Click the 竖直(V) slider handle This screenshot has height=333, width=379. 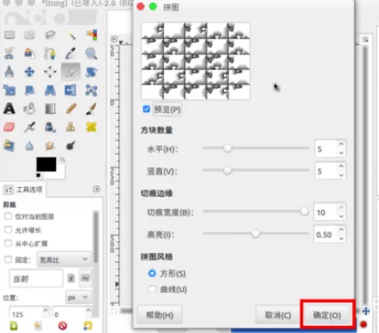228,170
